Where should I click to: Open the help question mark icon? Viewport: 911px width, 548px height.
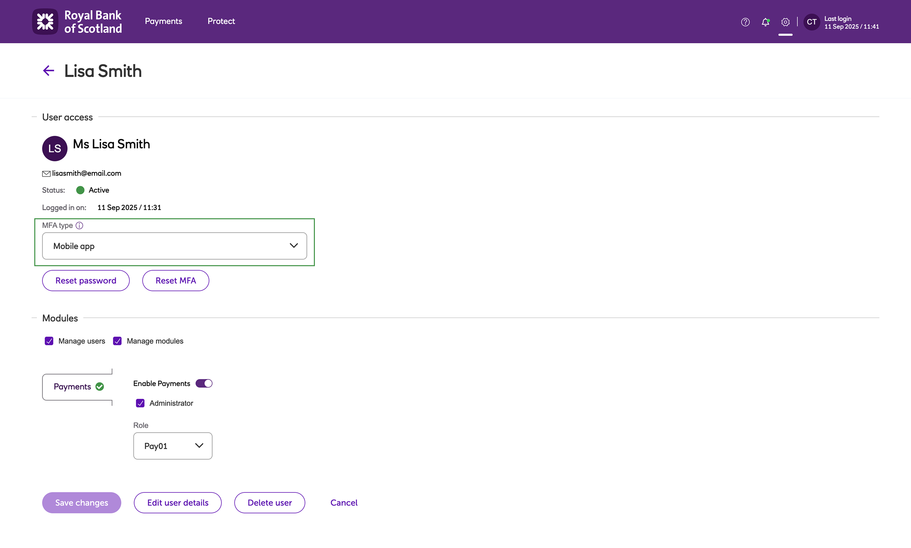pos(745,22)
